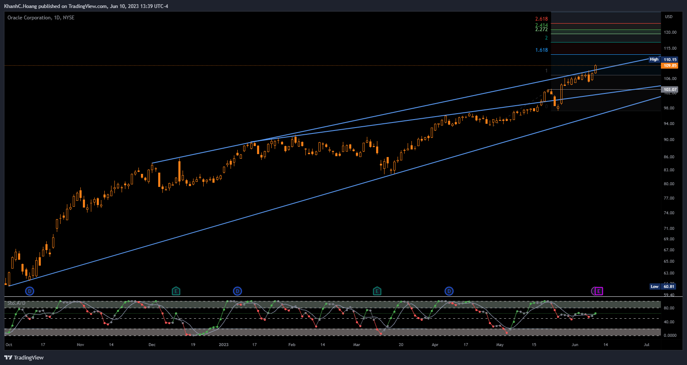Screen dimensions: 687x365
Task: Click the April dividend D marker
Action: click(x=449, y=291)
